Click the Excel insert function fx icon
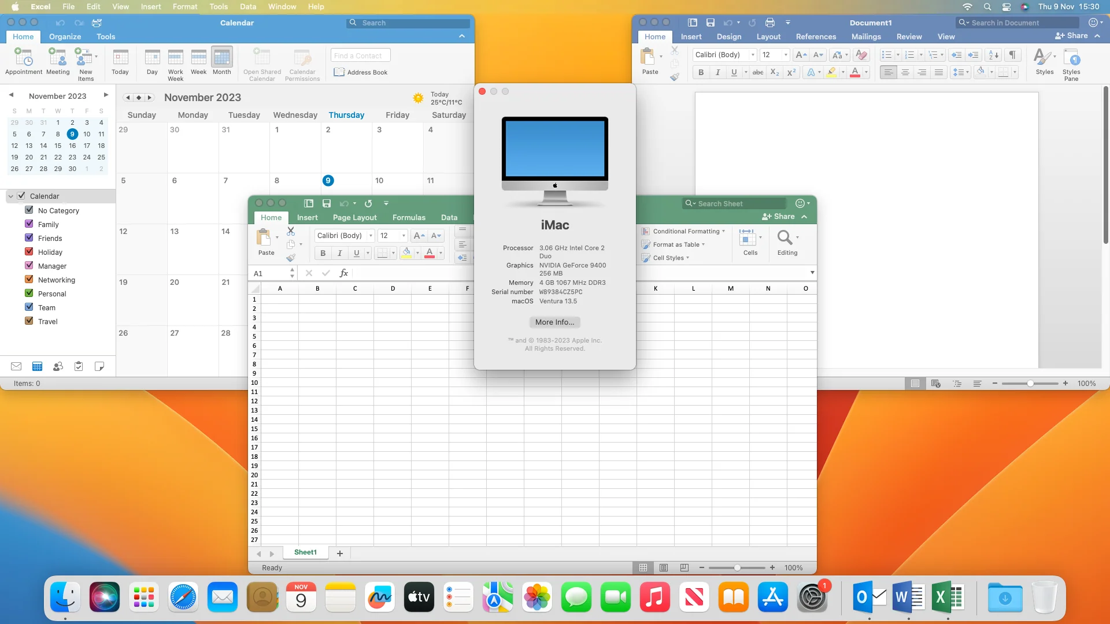 coord(343,273)
